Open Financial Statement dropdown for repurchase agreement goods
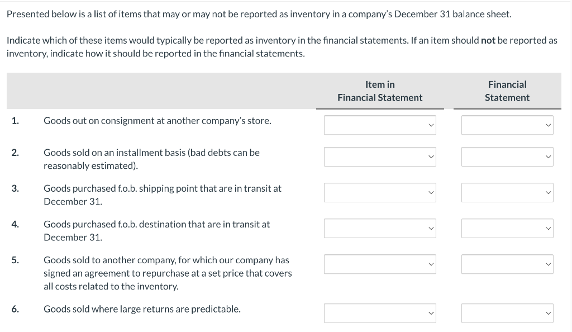Viewport: 572px width, 332px height. click(x=507, y=264)
